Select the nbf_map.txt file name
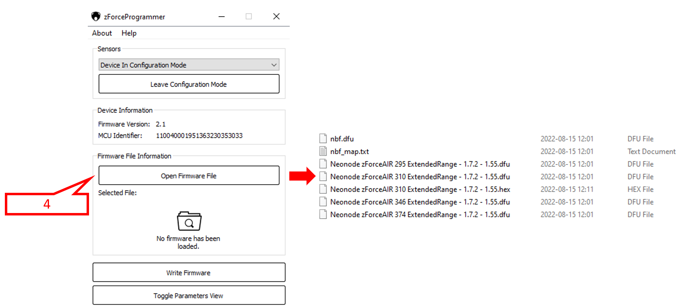Image resolution: width=681 pixels, height=308 pixels. click(x=349, y=152)
